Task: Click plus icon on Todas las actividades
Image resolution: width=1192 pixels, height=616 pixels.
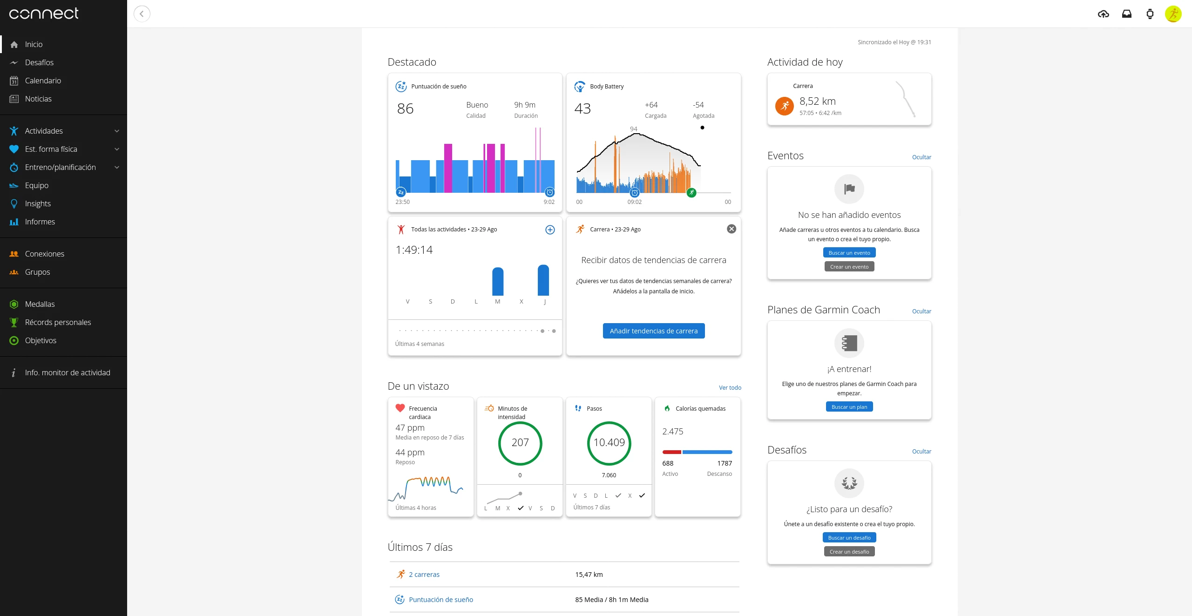Action: [550, 230]
